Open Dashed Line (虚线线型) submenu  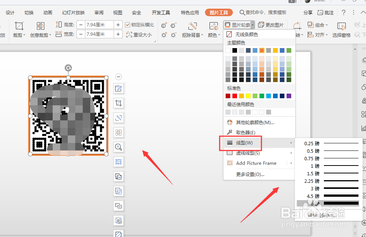point(259,153)
